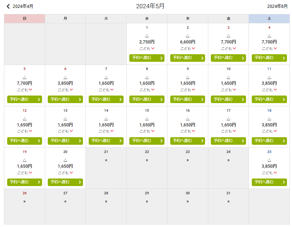Expand こども price dropdown on May 13

66,131
